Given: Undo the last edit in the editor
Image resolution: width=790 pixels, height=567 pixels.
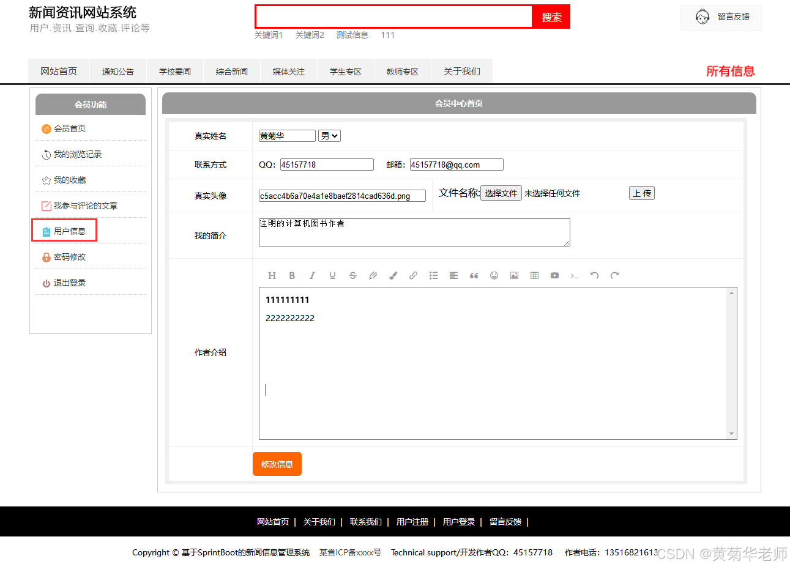Looking at the screenshot, I should pos(594,275).
